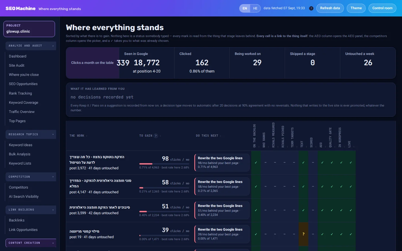Open the AEO checkmark in the post 3,972 row
Screen dimensions: 402x251
coord(322,163)
